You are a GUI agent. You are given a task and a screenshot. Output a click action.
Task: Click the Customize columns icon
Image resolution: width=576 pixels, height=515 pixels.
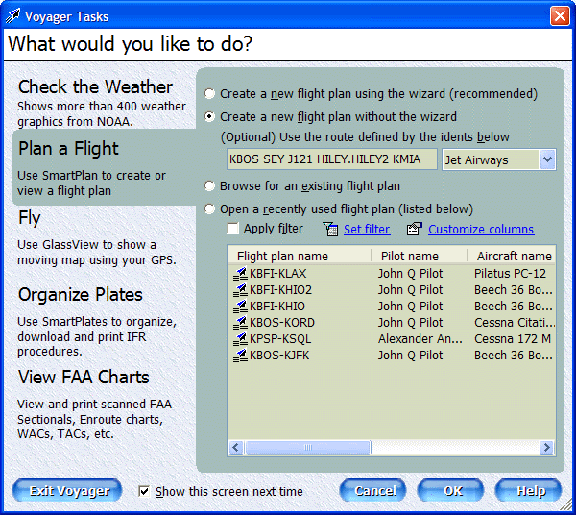click(415, 229)
